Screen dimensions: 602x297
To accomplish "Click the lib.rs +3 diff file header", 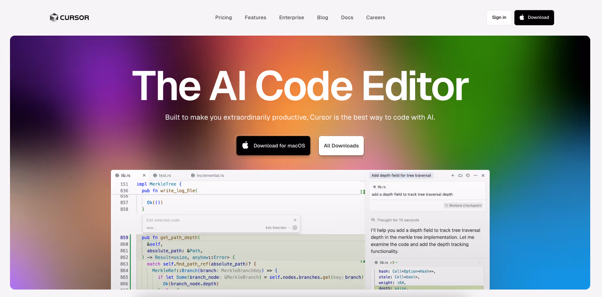I will point(427,262).
